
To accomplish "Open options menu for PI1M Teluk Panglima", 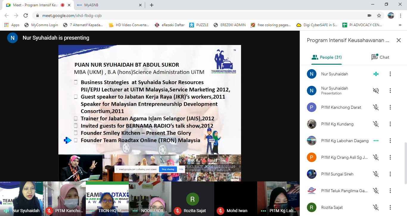I will pos(390,191).
